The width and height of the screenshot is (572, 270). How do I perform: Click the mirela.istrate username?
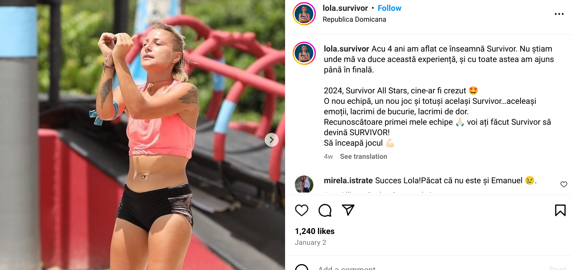(348, 181)
